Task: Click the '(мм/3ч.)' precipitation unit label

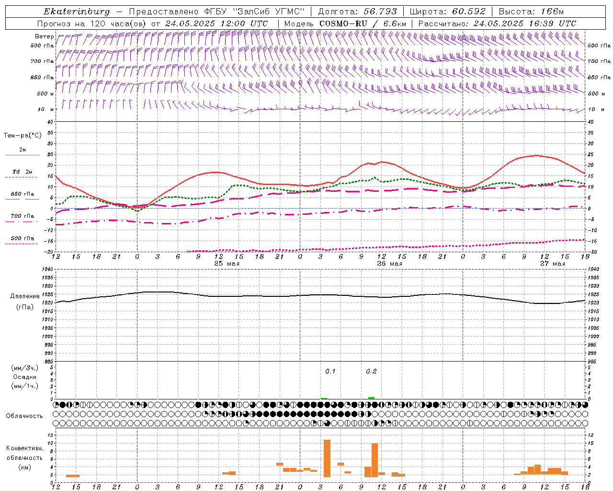Action: 25,368
